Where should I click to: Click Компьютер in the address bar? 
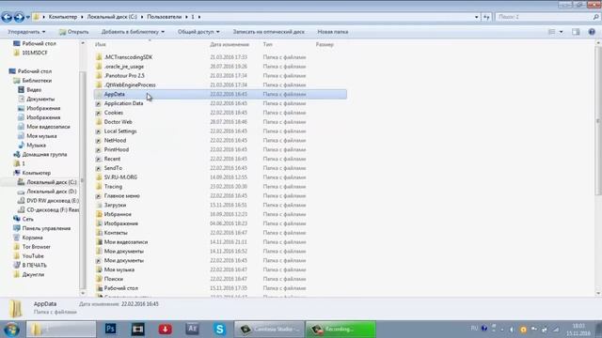click(63, 17)
